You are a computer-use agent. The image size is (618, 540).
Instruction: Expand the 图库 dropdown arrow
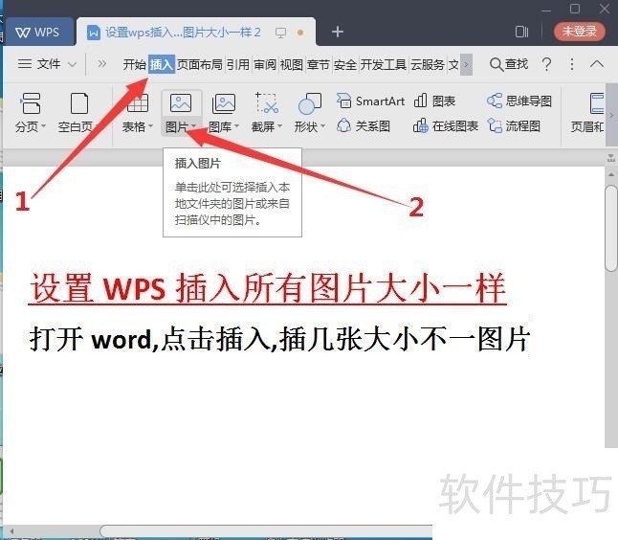pos(237,126)
